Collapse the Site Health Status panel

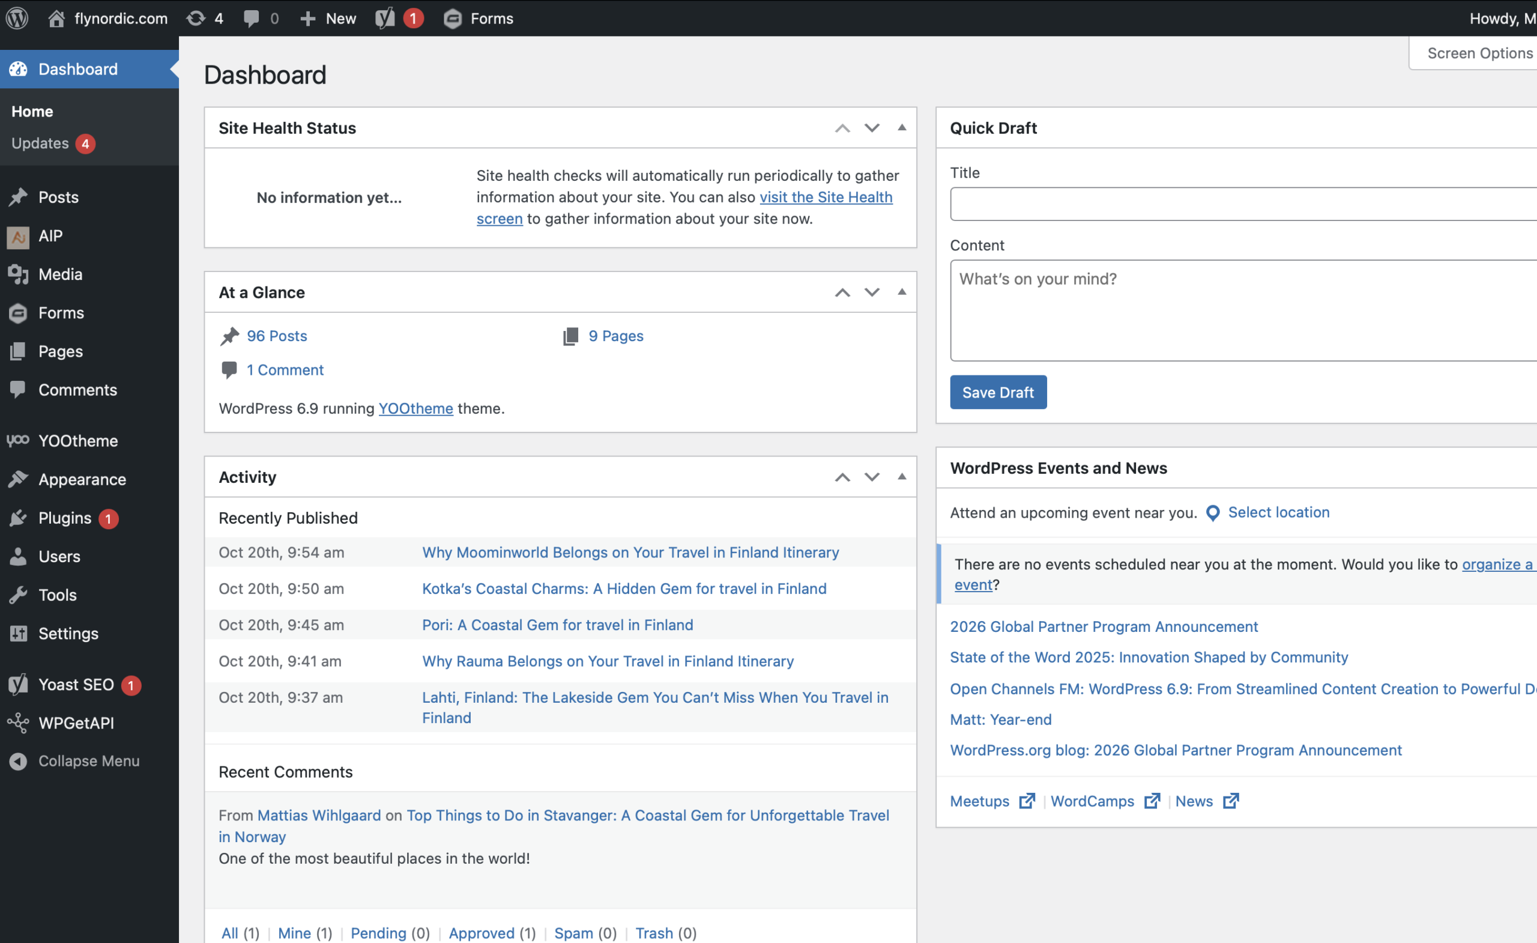[901, 127]
